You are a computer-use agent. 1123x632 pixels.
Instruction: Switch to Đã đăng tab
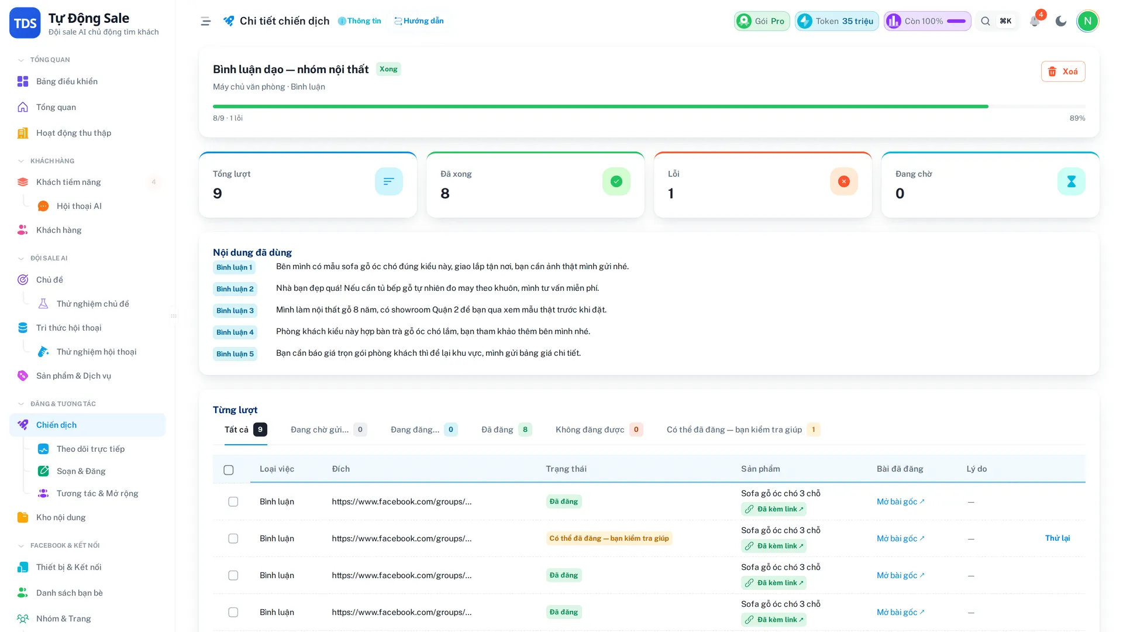pos(507,430)
